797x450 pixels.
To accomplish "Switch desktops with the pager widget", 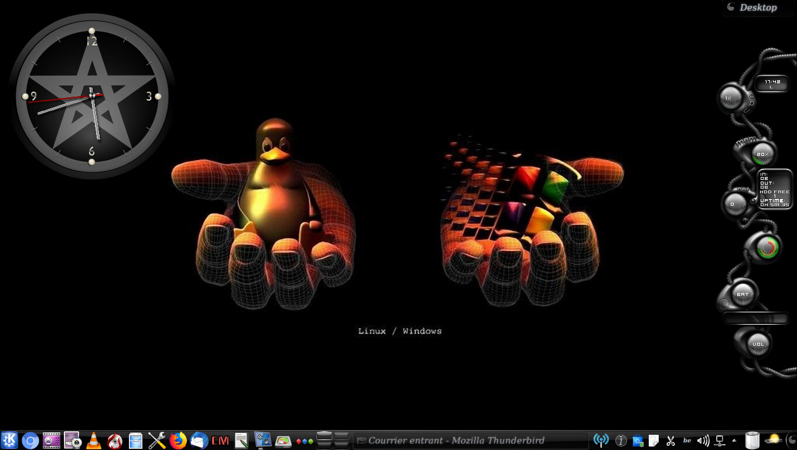I will click(333, 440).
